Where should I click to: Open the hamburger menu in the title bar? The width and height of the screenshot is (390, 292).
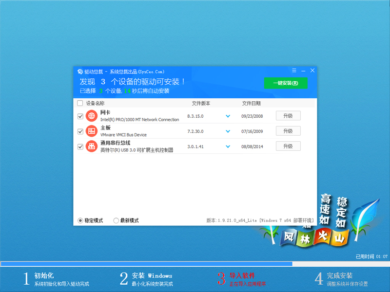click(293, 70)
